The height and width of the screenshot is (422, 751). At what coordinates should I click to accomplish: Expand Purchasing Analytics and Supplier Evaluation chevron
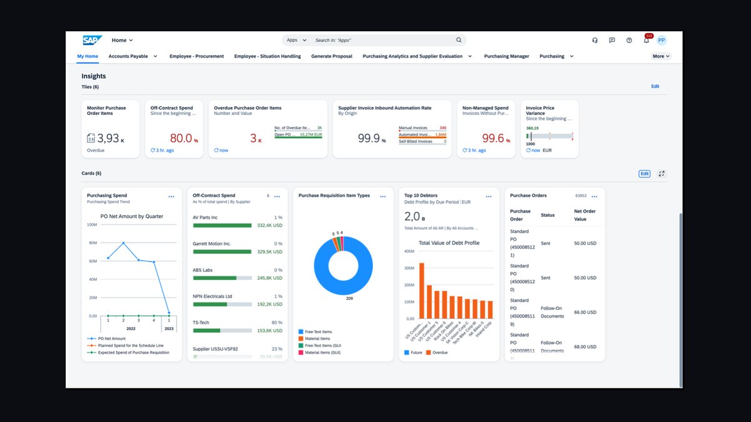tap(469, 56)
